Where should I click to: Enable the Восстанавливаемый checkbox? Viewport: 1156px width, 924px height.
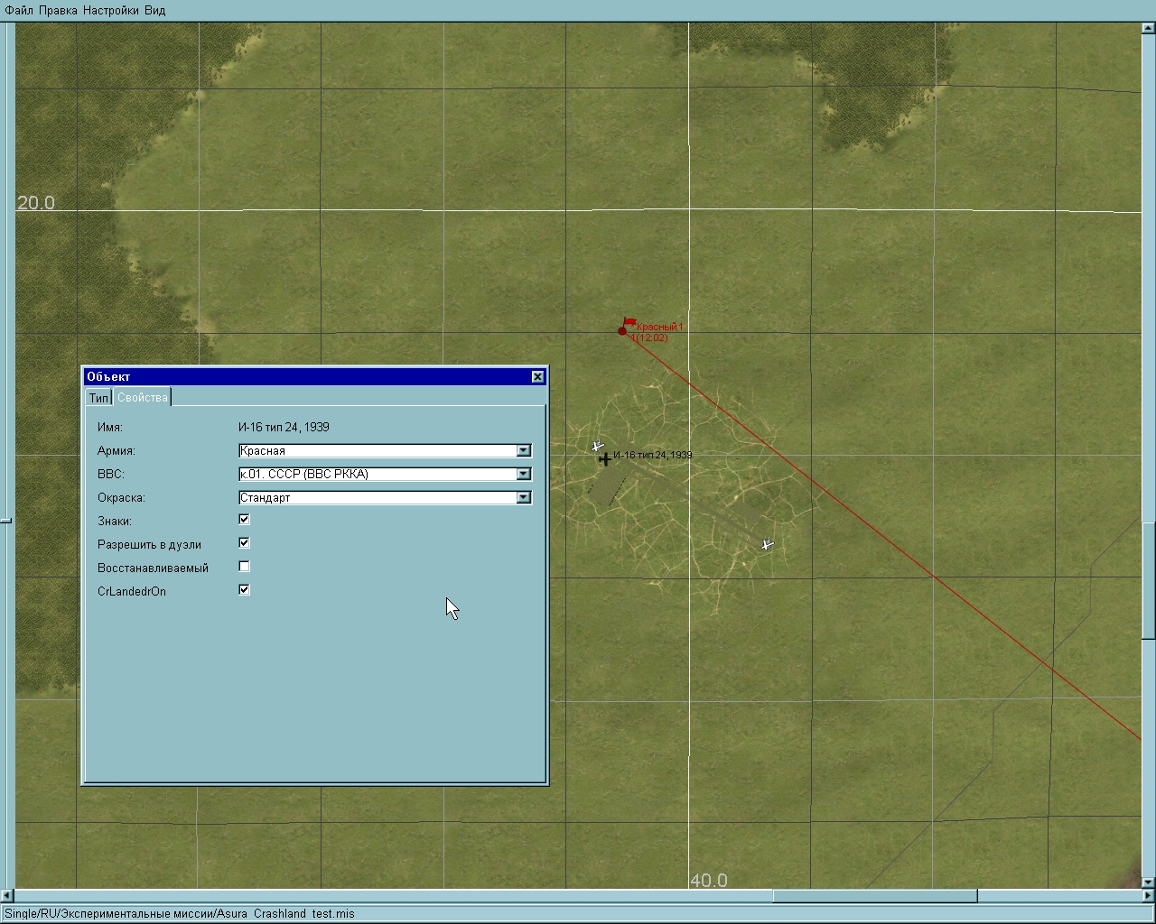click(244, 567)
